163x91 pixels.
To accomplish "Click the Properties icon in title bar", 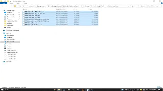I will click(x=5, y=1).
